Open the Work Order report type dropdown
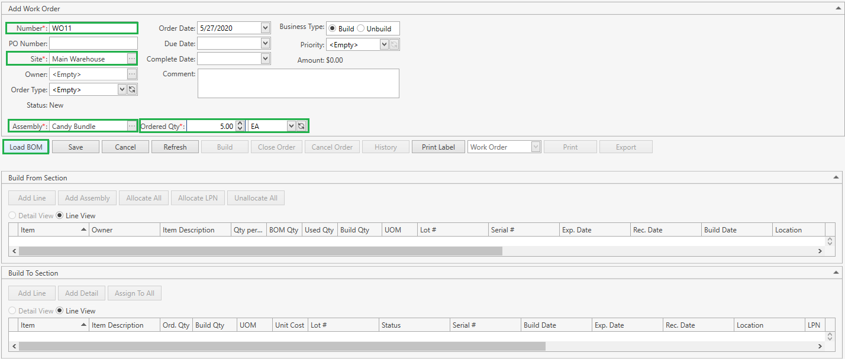 [536, 147]
